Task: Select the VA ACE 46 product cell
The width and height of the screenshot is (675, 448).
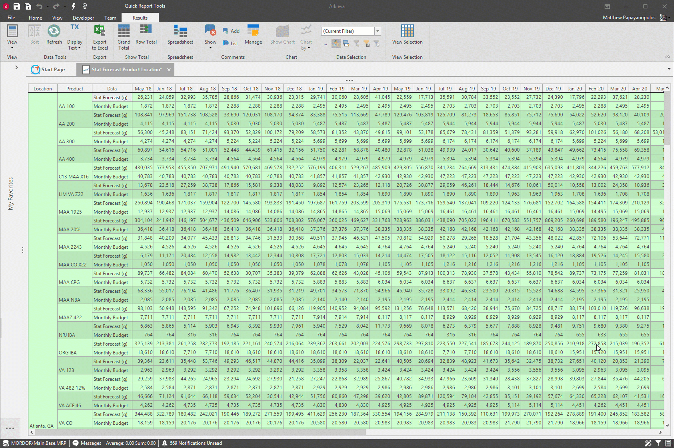Action: point(75,401)
